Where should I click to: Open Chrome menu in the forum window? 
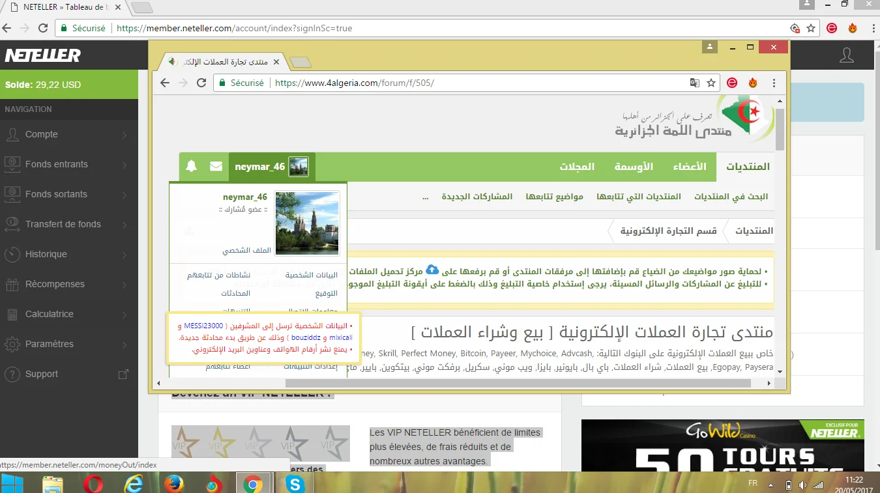coord(774,83)
